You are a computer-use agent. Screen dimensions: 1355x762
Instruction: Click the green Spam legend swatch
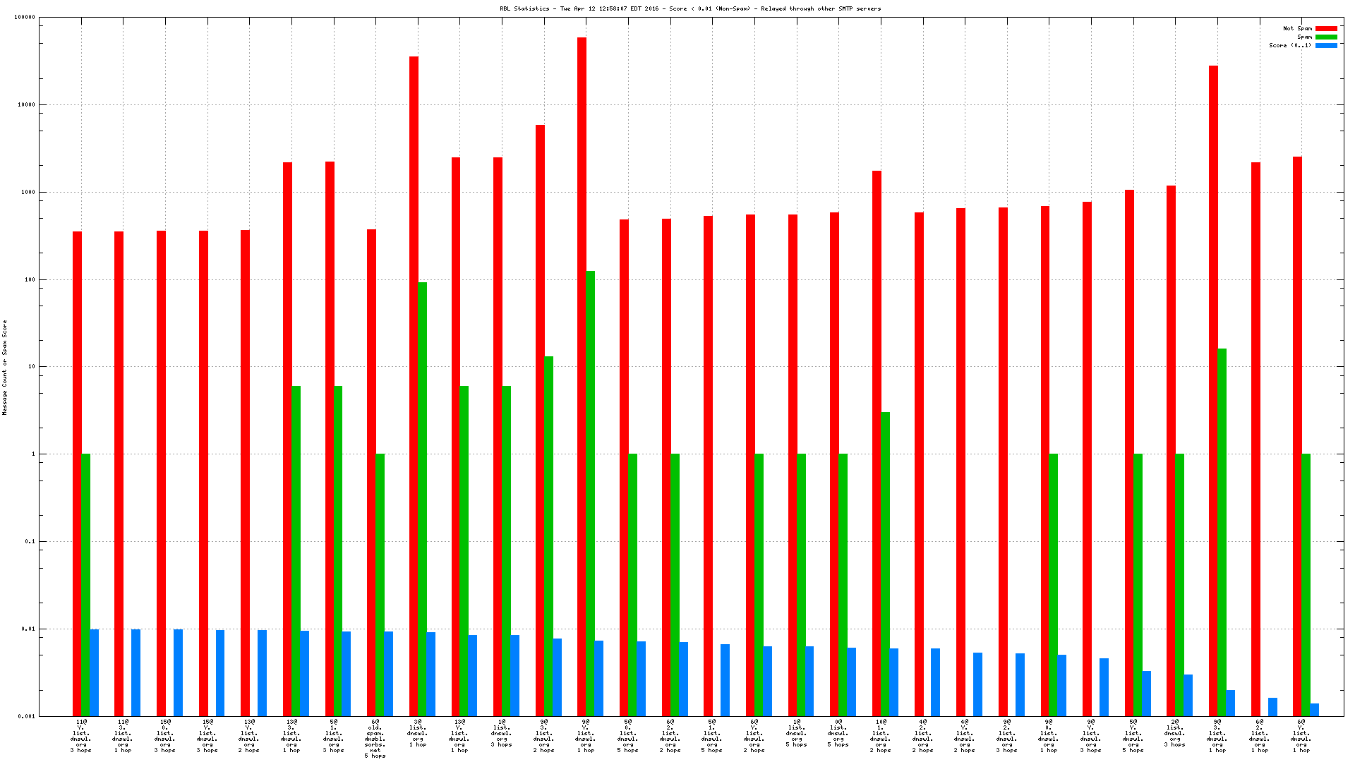pos(1326,37)
